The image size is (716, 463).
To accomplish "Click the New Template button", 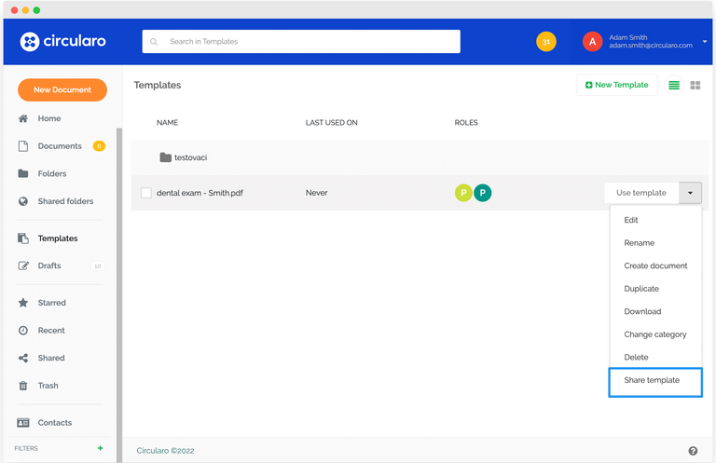I will (616, 85).
